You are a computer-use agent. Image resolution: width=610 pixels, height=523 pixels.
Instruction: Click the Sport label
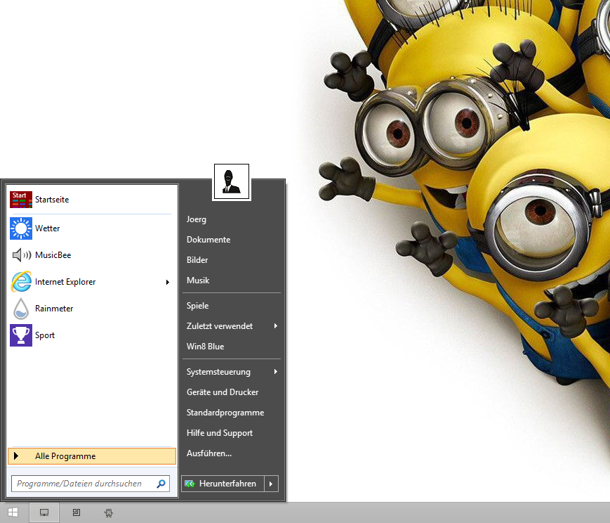45,335
